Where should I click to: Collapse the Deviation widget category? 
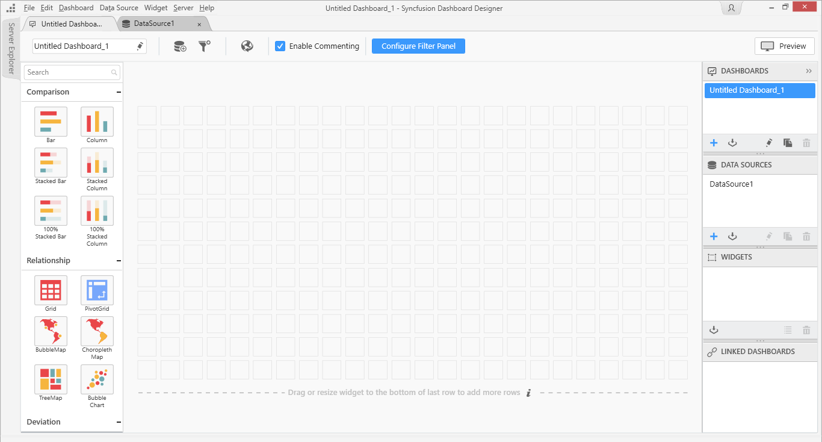coord(119,422)
